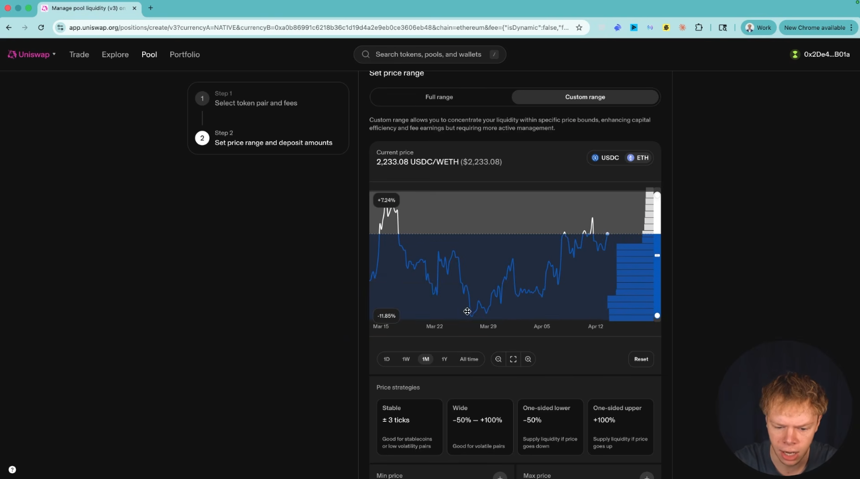The width and height of the screenshot is (860, 479).
Task: Reset the price range chart
Action: tap(641, 359)
